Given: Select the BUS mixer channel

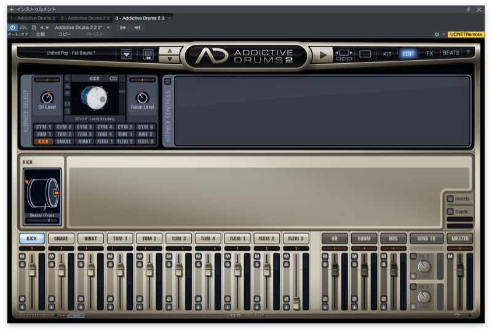Looking at the screenshot, I should tap(393, 238).
